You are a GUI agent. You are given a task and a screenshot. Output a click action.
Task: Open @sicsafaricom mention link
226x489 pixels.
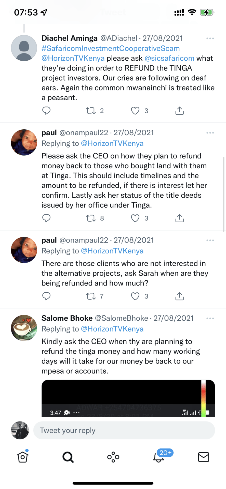tap(169, 58)
